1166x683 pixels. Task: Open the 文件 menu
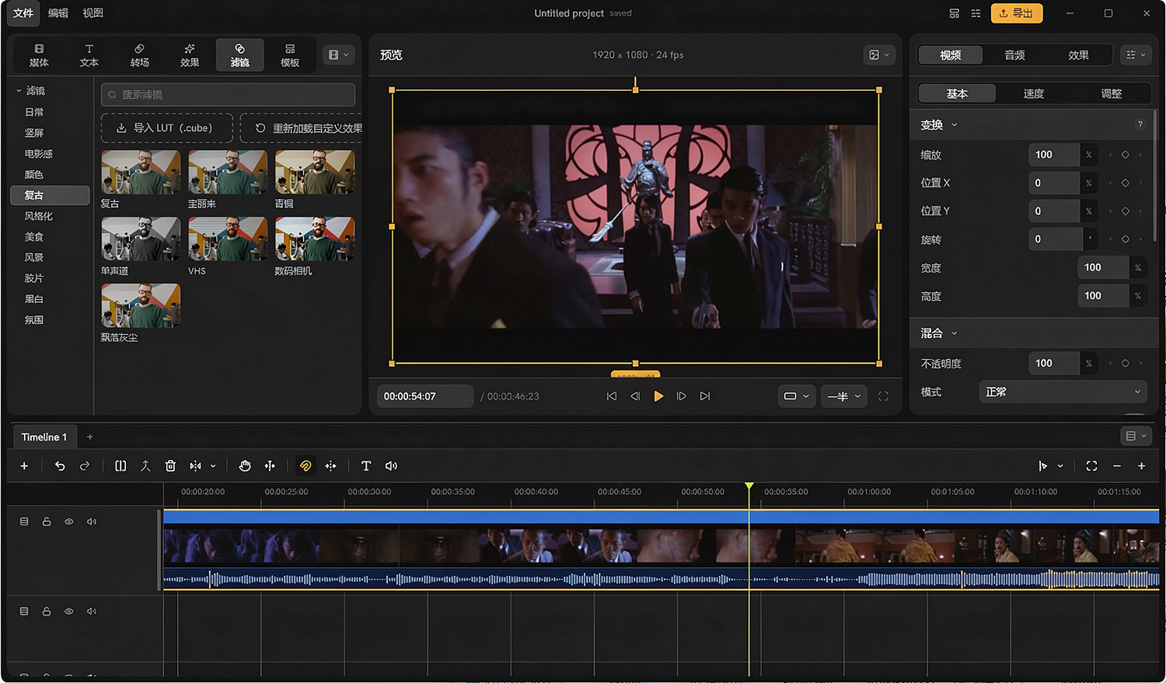coord(23,13)
